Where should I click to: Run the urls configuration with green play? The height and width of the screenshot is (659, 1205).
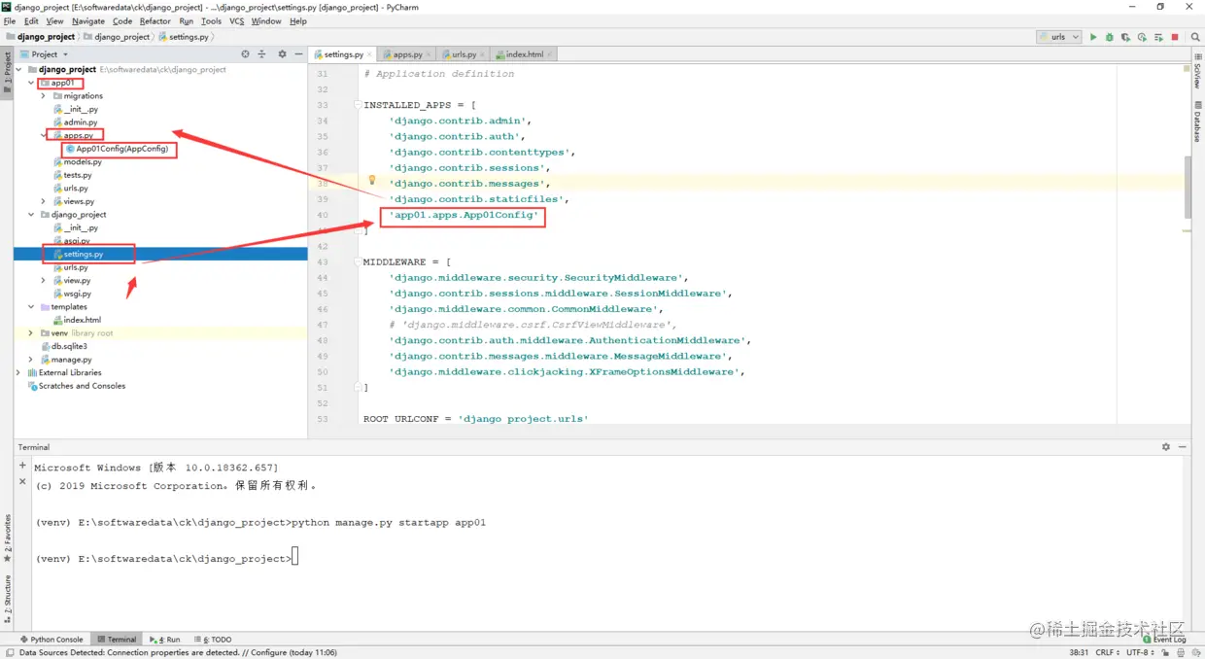coord(1093,37)
